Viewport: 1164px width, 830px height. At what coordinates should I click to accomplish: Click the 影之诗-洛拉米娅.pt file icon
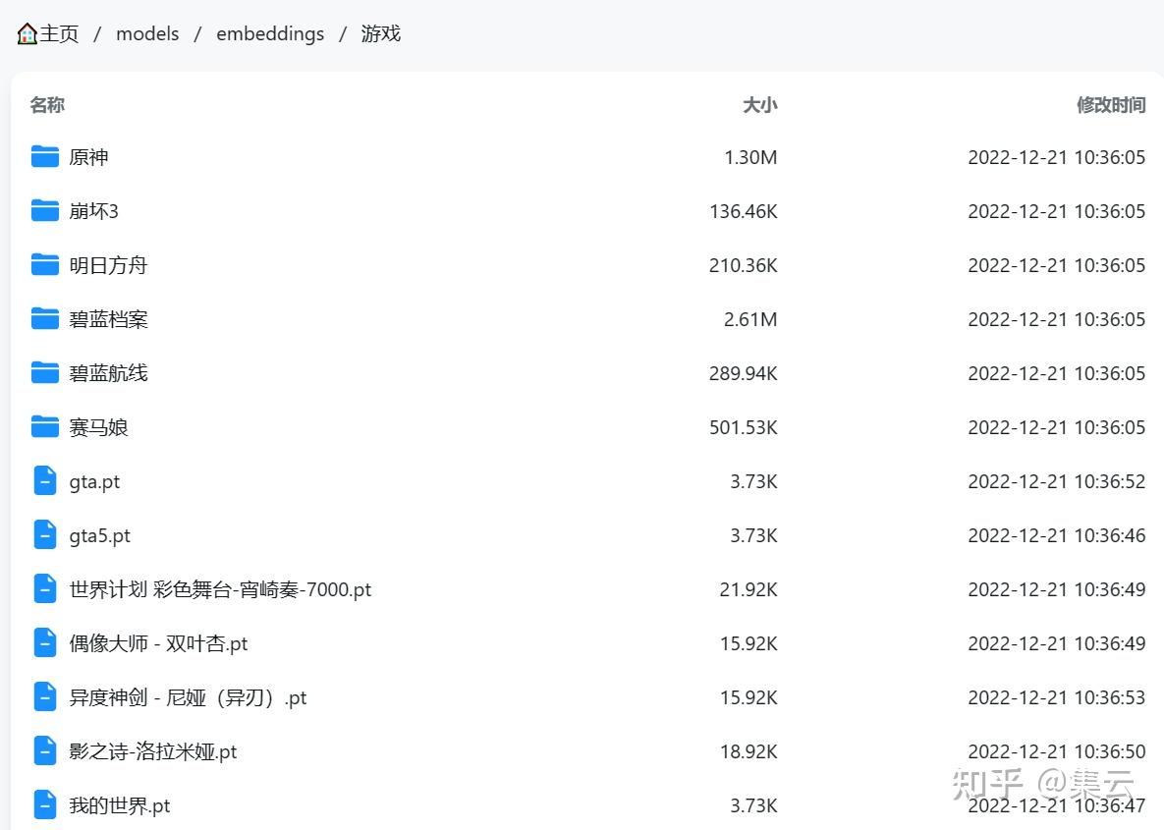pos(44,751)
